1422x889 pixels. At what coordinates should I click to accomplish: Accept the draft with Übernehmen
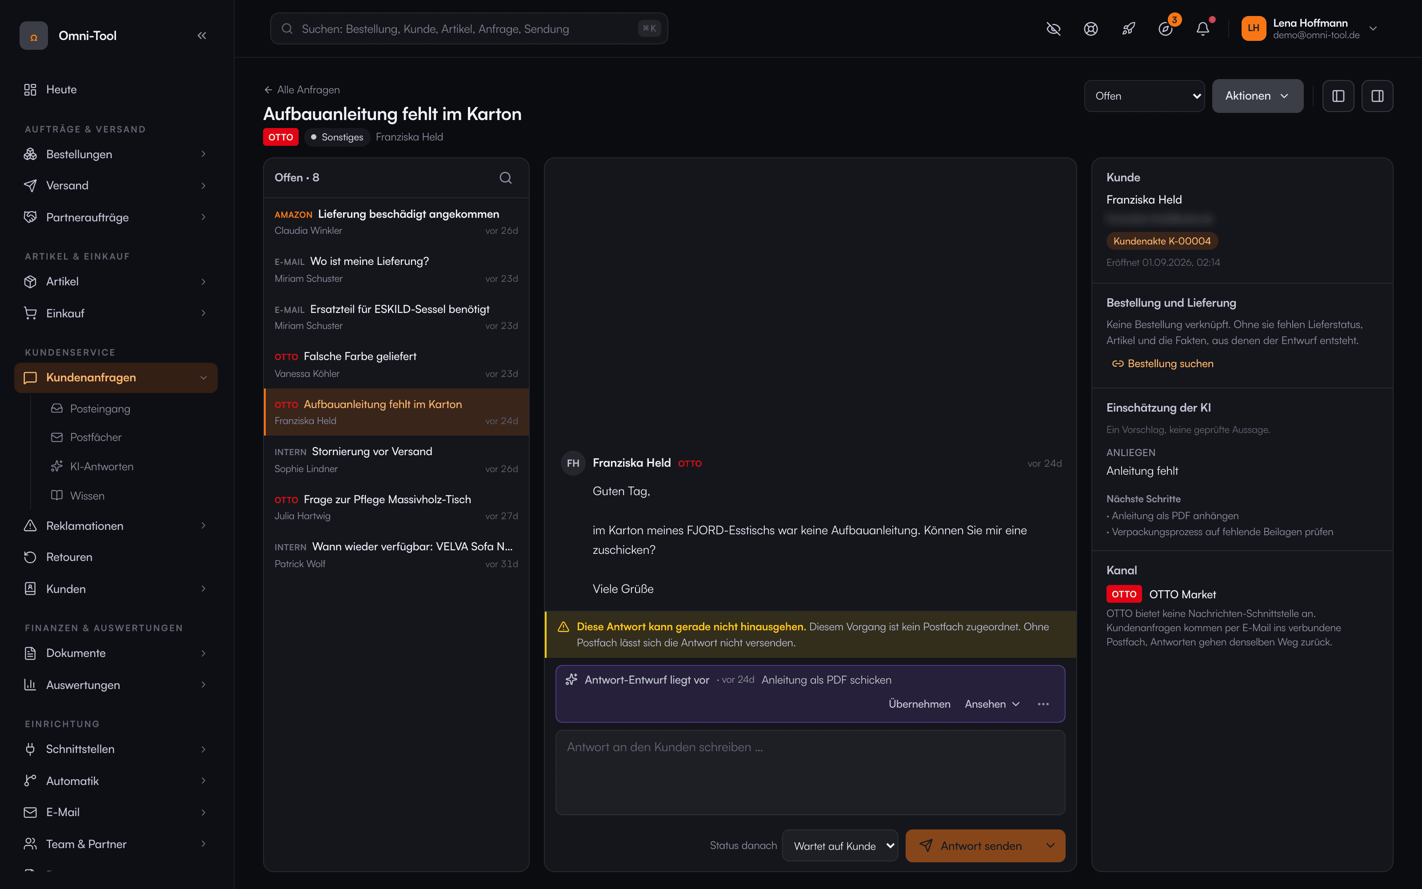919,704
